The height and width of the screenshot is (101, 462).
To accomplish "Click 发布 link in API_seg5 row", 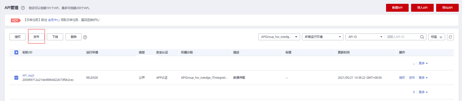I will point(412,78).
